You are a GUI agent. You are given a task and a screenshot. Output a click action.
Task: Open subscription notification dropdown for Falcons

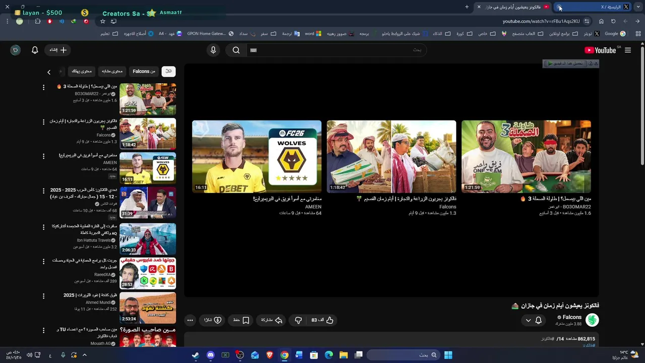(x=533, y=320)
